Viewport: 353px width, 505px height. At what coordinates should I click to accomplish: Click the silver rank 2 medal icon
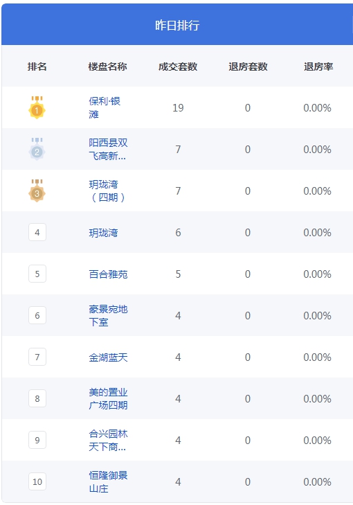coord(37,149)
